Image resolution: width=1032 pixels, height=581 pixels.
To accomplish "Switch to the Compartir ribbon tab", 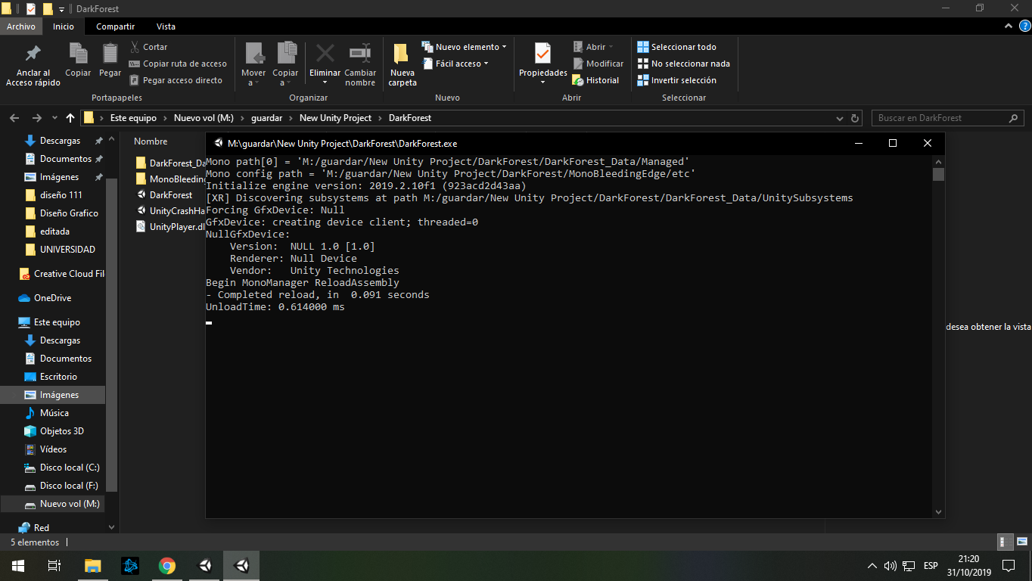I will [x=116, y=26].
